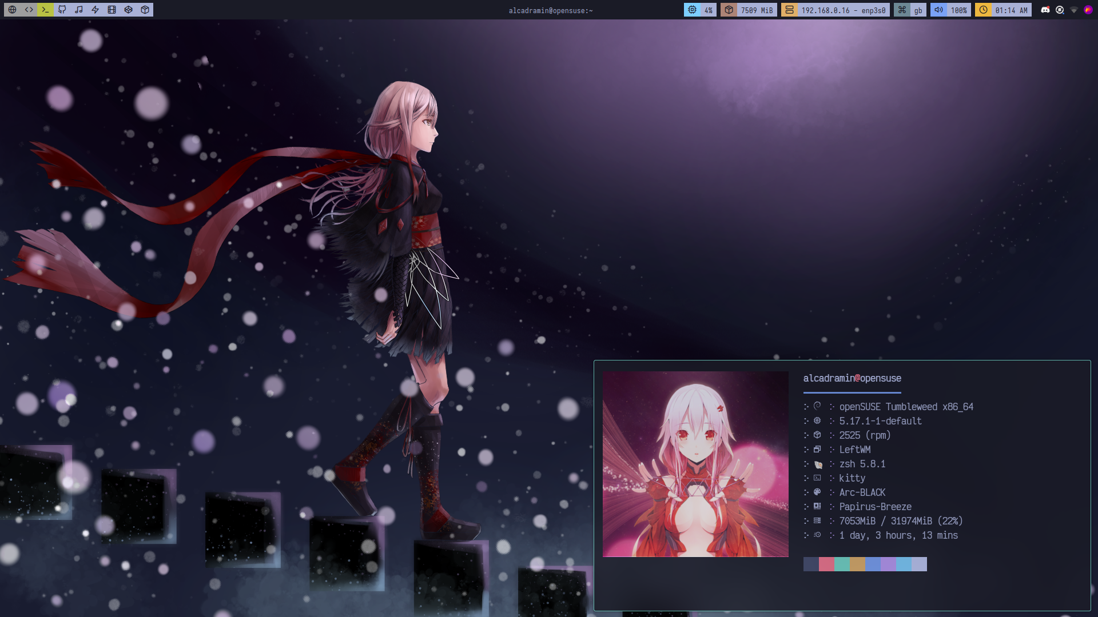
Task: Click the alcadramin@opensuse:~ window title
Action: 551,10
